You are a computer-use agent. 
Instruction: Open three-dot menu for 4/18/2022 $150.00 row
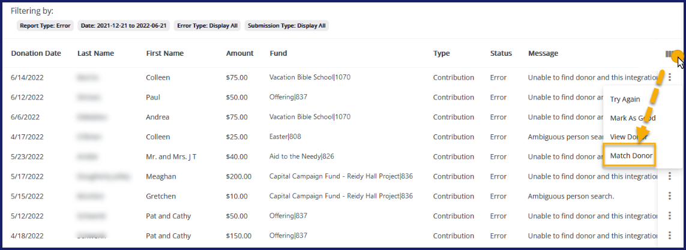669,236
